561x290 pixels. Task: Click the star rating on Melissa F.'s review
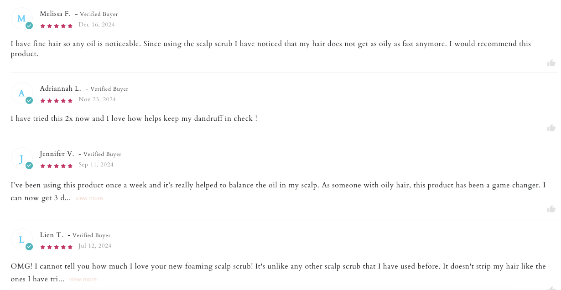coord(57,26)
